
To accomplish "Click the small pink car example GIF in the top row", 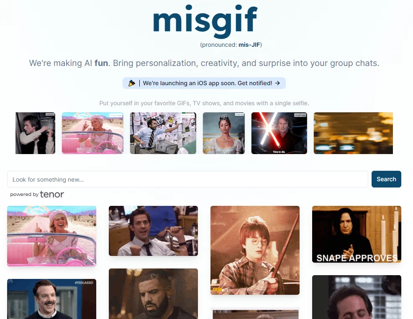I will coord(92,133).
